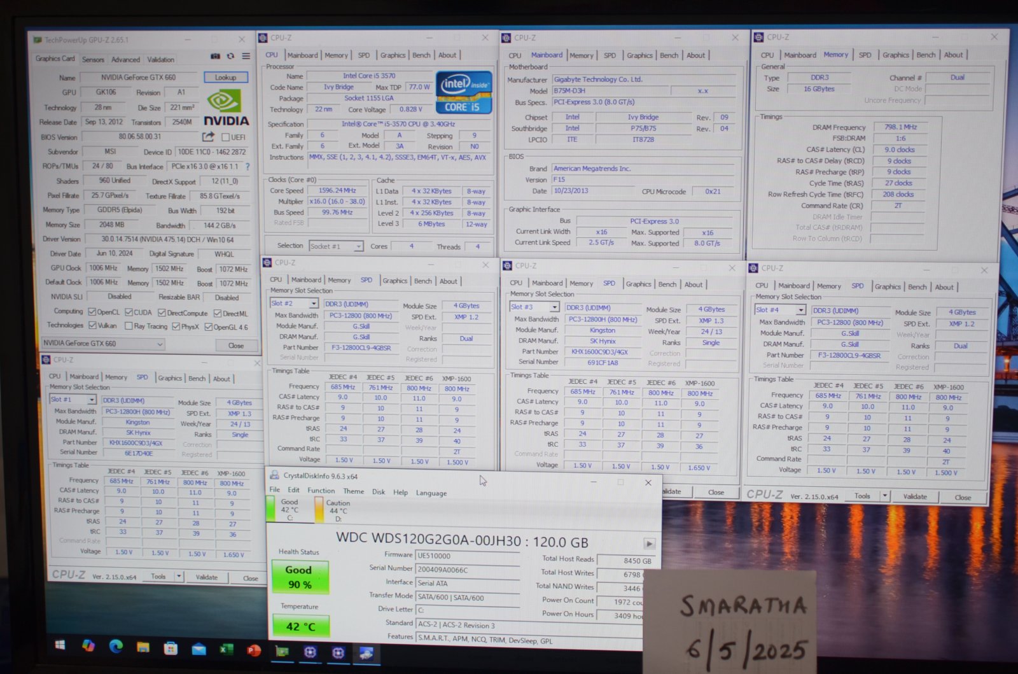
Task: Click the NVIDIA logo in GPU-Z
Action: (226, 108)
